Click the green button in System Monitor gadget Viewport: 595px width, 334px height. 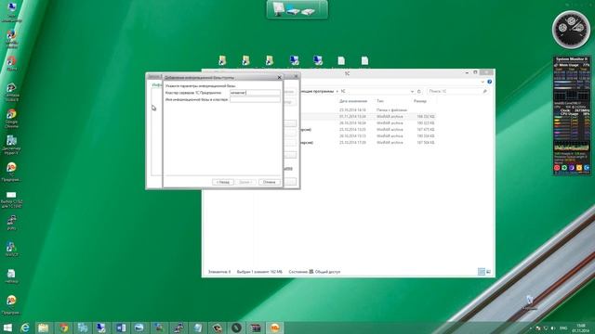(x=564, y=167)
